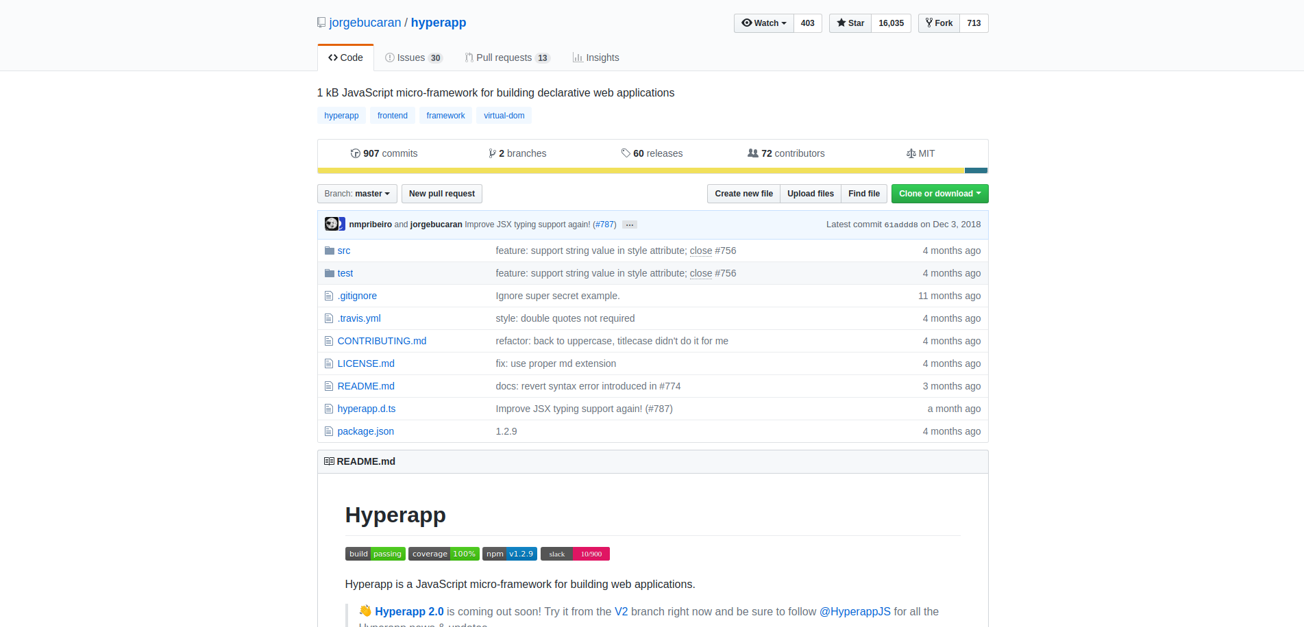
Task: Click the commits history clock icon
Action: coord(355,153)
